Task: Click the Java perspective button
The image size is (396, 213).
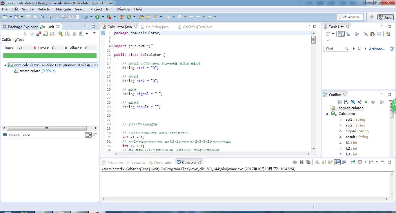Action: point(386,17)
